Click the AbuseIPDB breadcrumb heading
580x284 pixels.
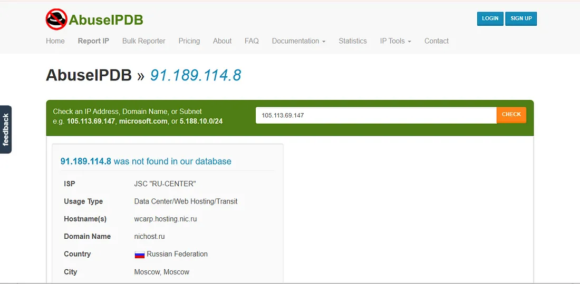[89, 75]
